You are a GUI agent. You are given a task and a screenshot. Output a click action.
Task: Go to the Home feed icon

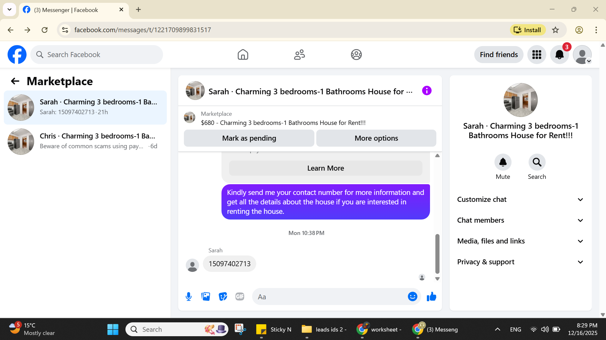click(243, 55)
